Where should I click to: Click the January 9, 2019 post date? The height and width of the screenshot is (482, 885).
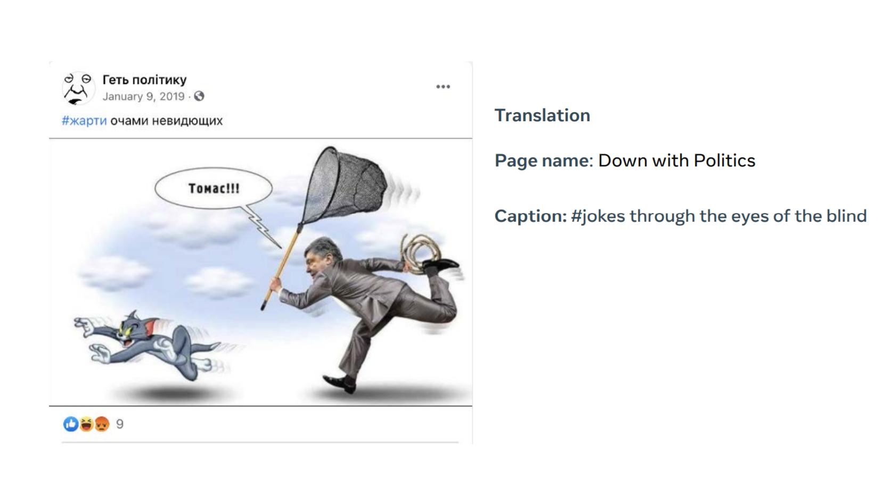click(143, 96)
